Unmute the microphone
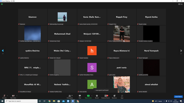This screenshot has width=184, height=103. point(4,96)
